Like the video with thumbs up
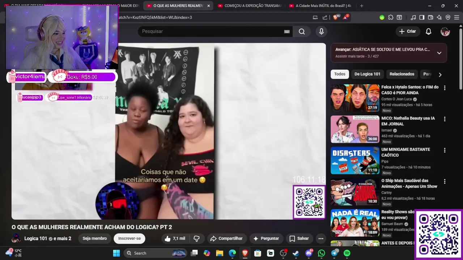This screenshot has width=463, height=260. (x=175, y=238)
